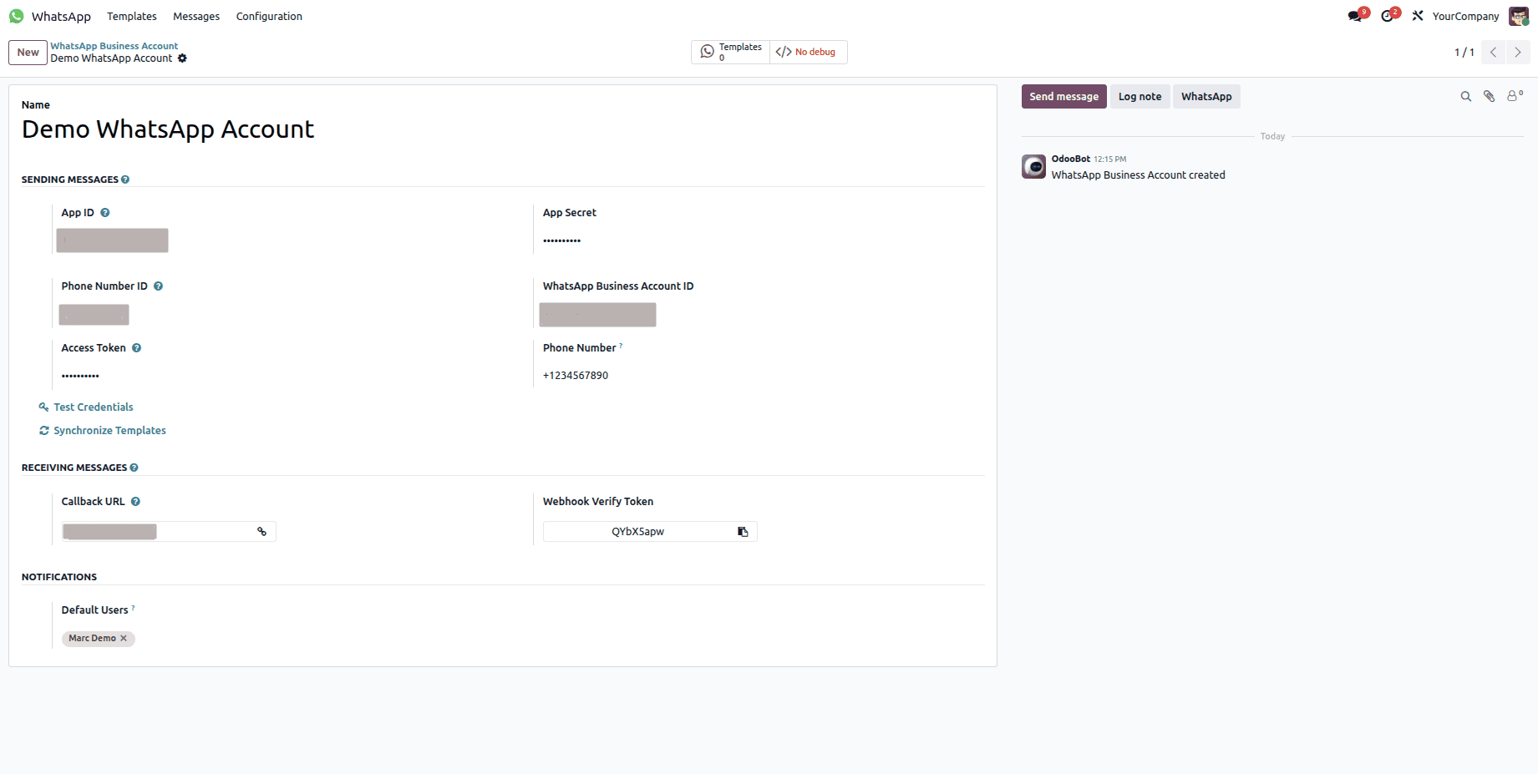
Task: Open attachments paperclip icon
Action: click(1489, 97)
